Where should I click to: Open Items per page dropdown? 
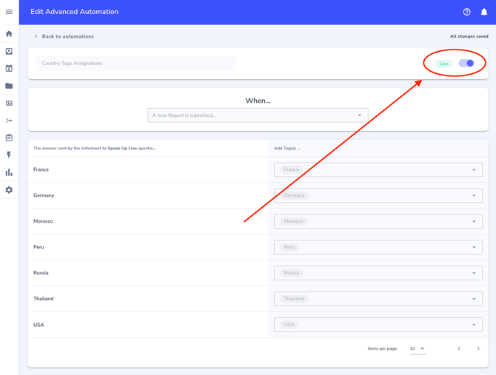tap(418, 348)
